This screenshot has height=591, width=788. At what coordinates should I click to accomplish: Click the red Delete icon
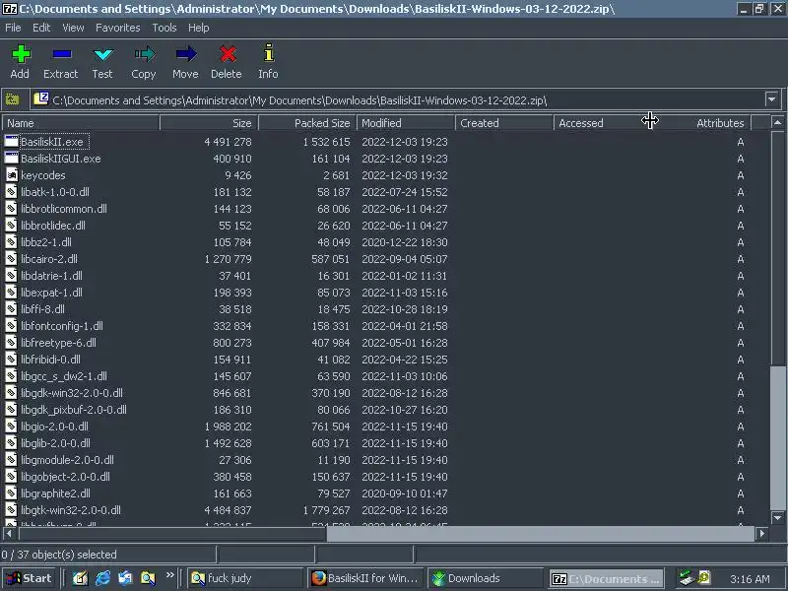coord(228,54)
